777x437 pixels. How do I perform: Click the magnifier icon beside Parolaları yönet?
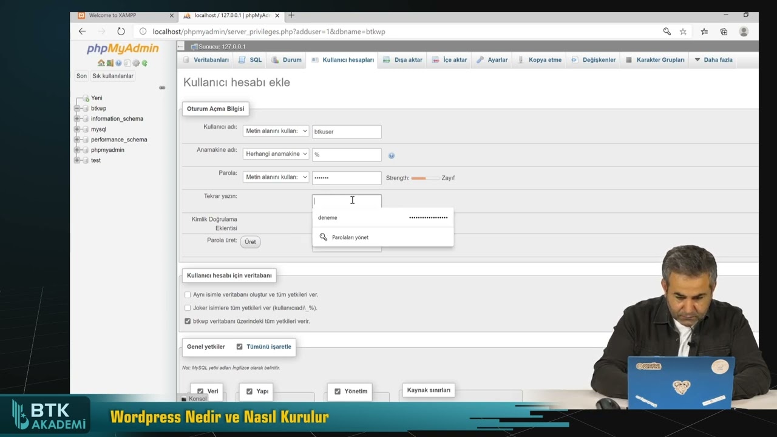324,237
